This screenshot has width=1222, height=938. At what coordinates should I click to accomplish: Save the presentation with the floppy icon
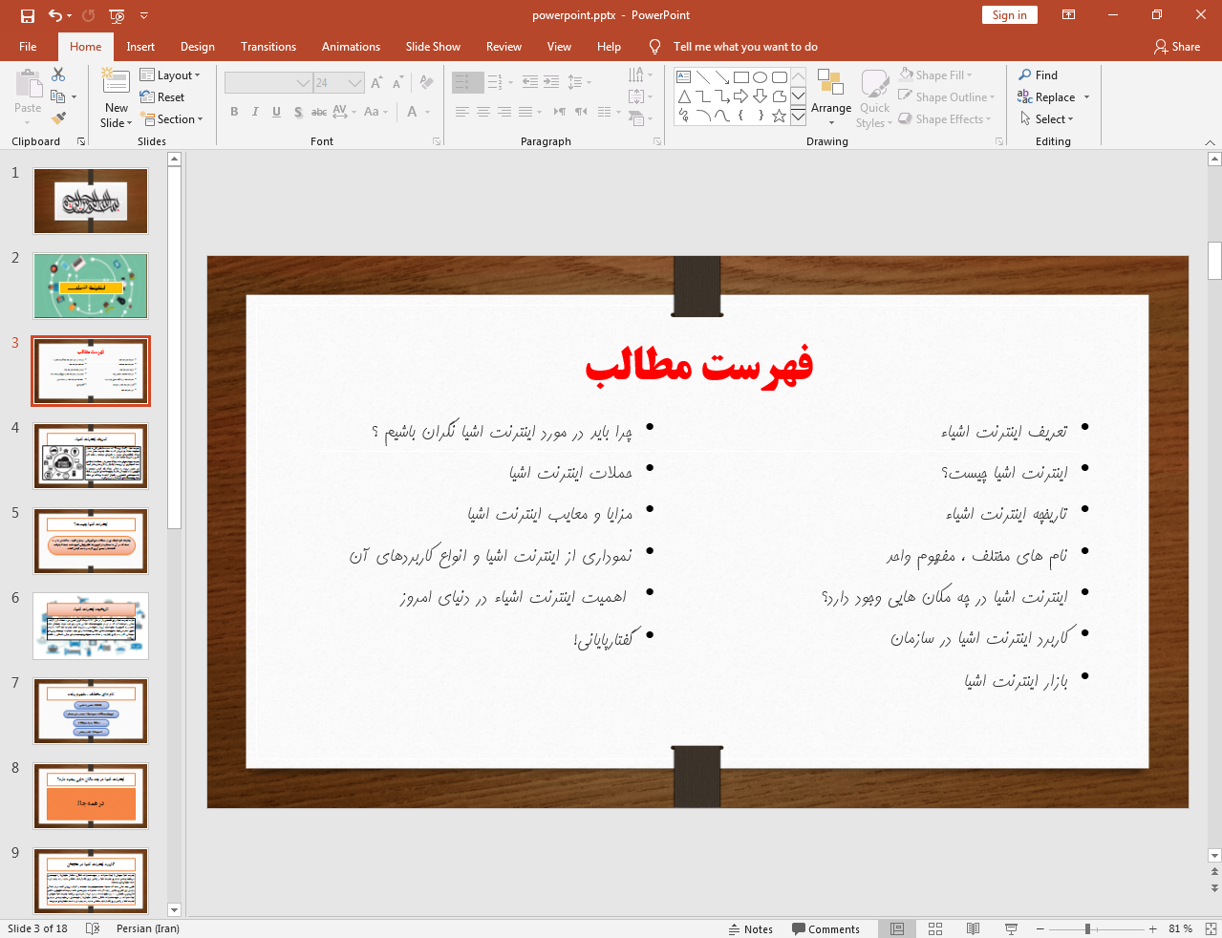coord(27,15)
